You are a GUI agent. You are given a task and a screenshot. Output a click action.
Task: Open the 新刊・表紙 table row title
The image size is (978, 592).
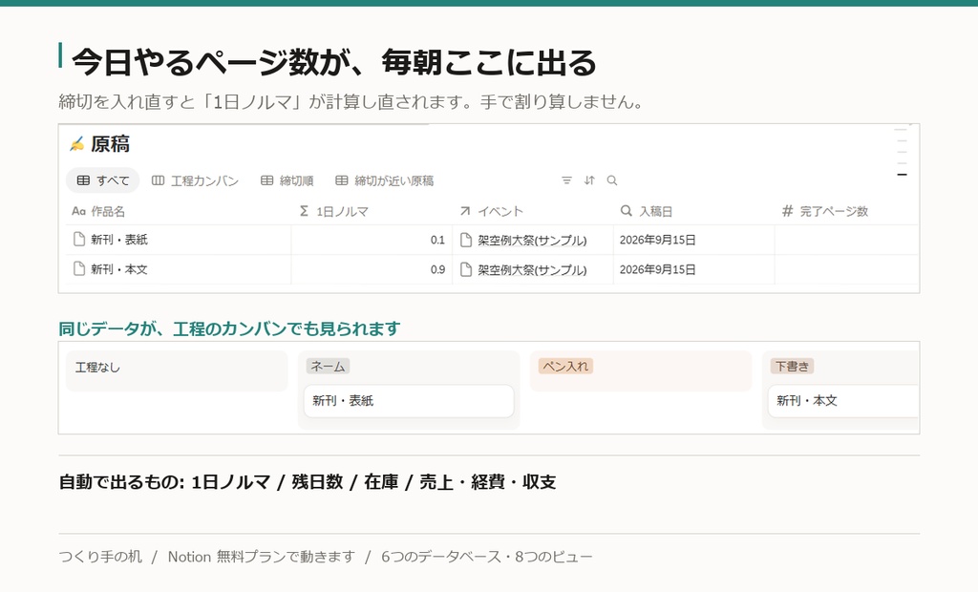pyautogui.click(x=119, y=240)
